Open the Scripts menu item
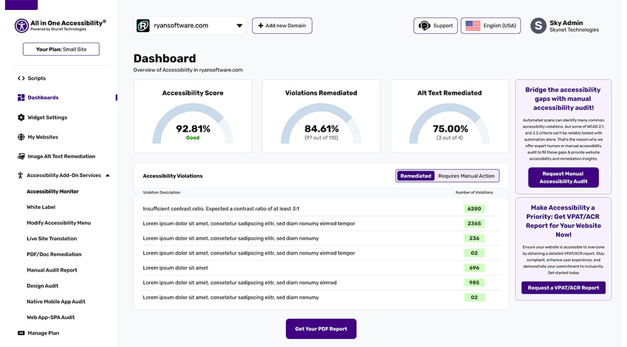 coord(36,78)
